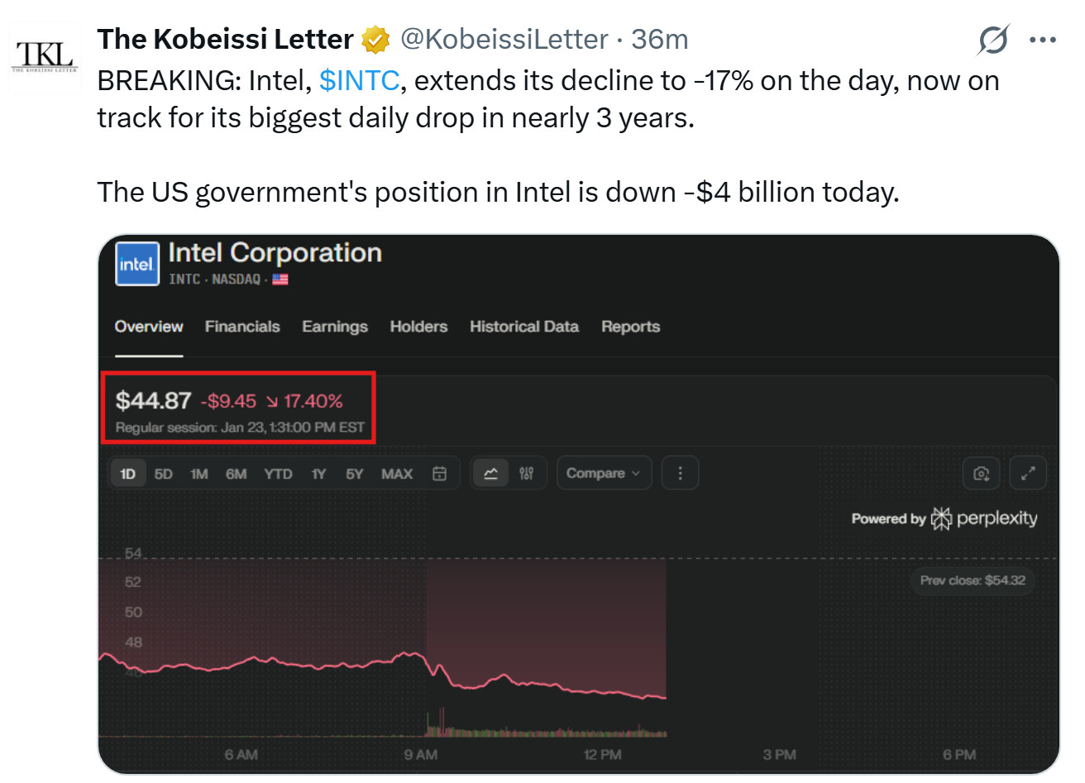Click the Grok analysis icon on tweet
Screen dimensions: 1085x783
pos(992,40)
